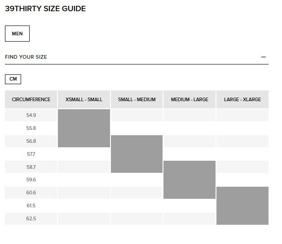Image resolution: width=282 pixels, height=244 pixels.
Task: Select the 59.6 circumference value
Action: point(31,180)
